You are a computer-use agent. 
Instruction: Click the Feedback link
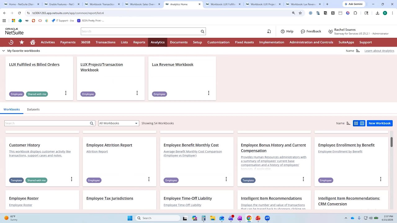coord(311,31)
